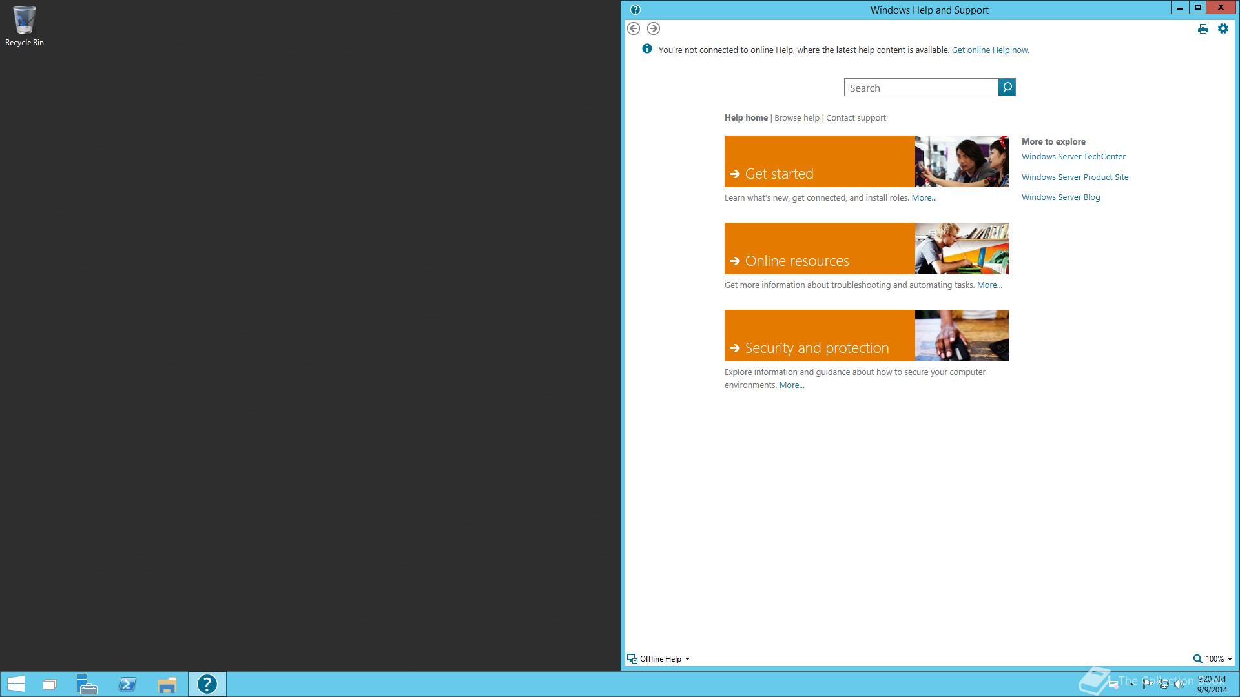
Task: Click the Security and protection mouse photo
Action: 962,336
